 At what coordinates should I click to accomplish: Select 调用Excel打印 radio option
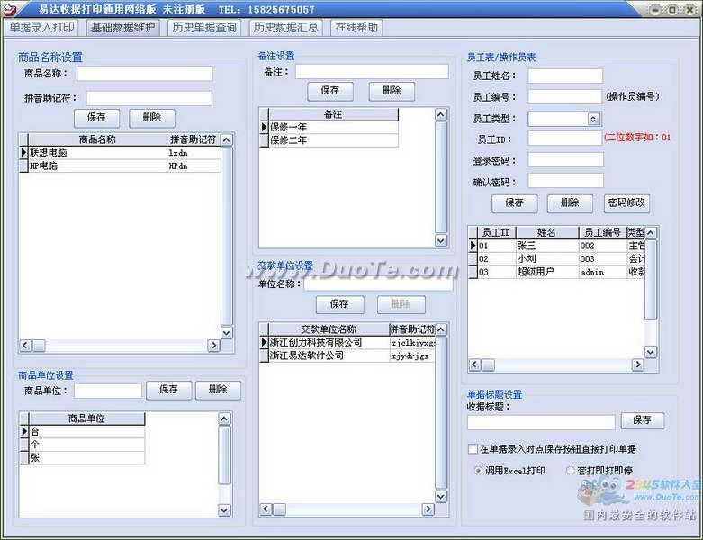coord(478,471)
